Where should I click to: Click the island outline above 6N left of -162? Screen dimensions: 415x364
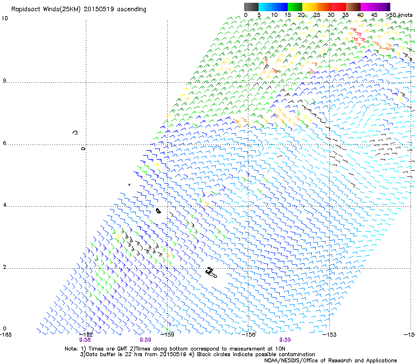pos(75,132)
